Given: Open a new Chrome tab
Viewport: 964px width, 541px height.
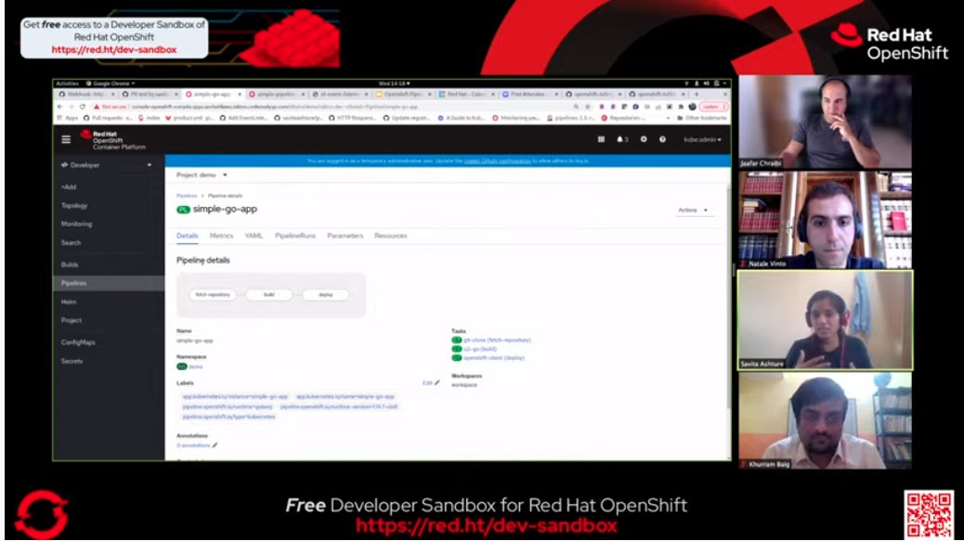Looking at the screenshot, I should [x=697, y=95].
